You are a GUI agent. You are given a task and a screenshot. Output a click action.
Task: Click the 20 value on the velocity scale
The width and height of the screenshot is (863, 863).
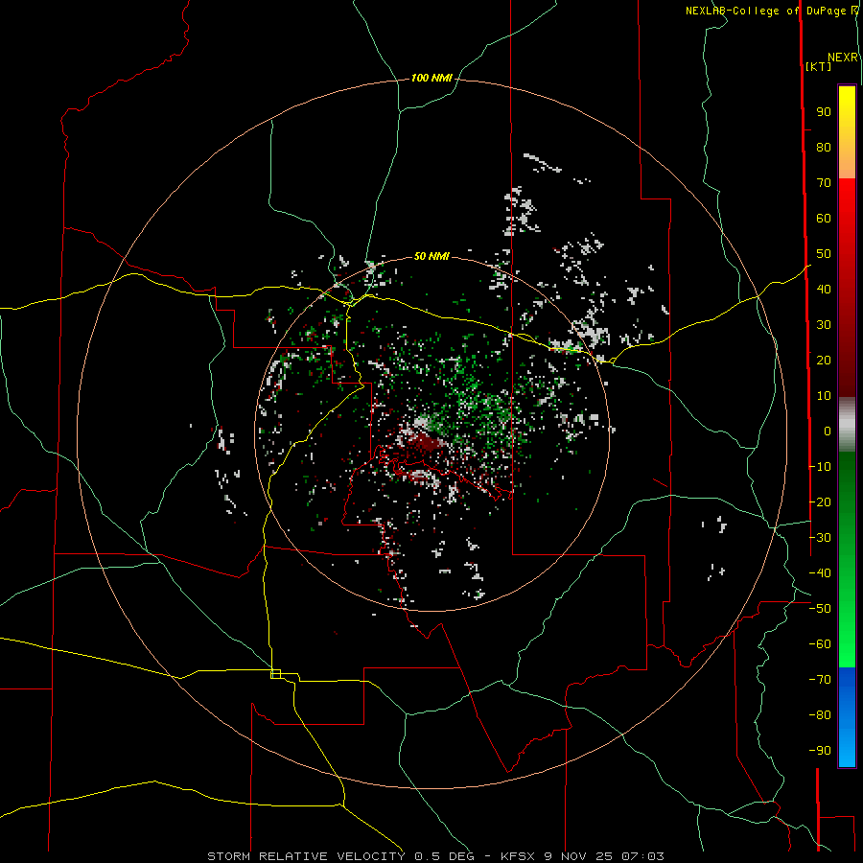[x=824, y=361]
